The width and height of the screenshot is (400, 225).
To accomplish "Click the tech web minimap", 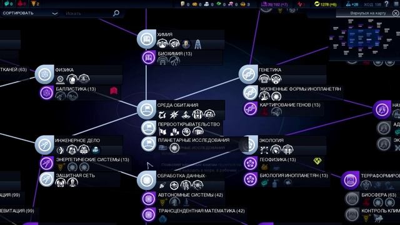I will 365,39.
